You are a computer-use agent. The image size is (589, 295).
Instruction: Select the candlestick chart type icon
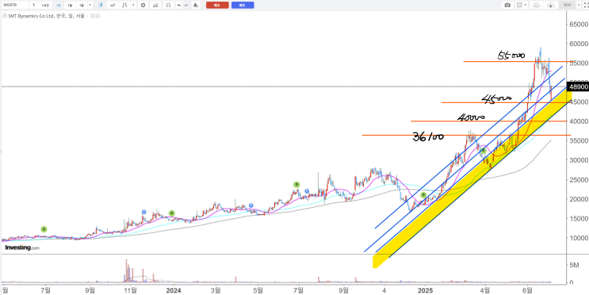coord(101,5)
